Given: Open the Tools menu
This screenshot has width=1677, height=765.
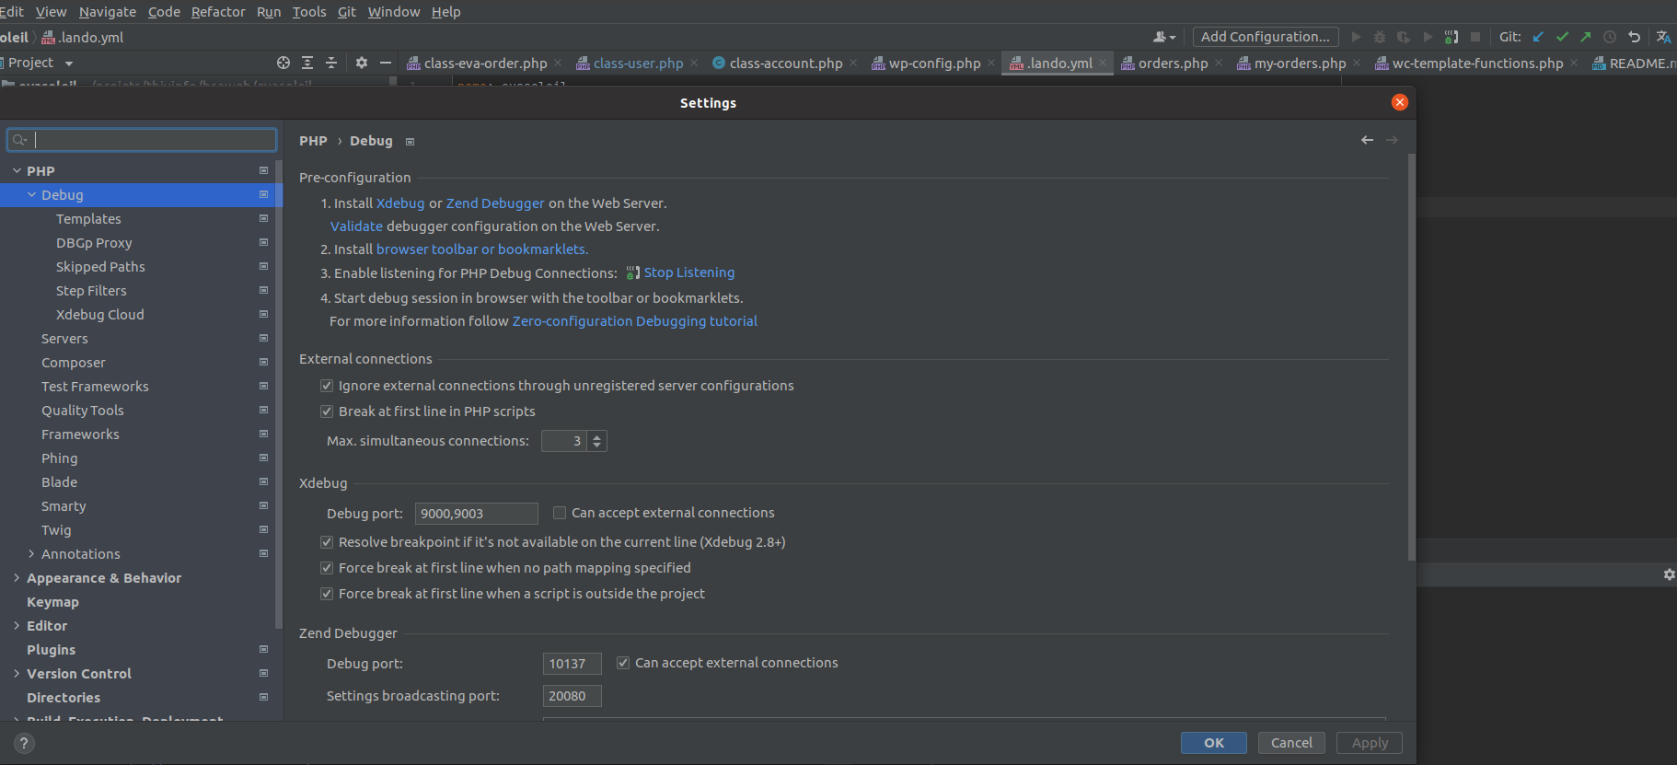Looking at the screenshot, I should point(309,12).
